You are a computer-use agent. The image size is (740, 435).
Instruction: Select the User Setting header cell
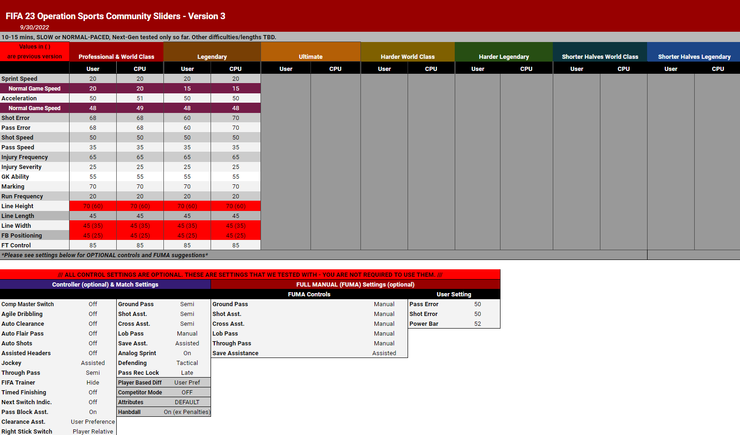pos(454,295)
